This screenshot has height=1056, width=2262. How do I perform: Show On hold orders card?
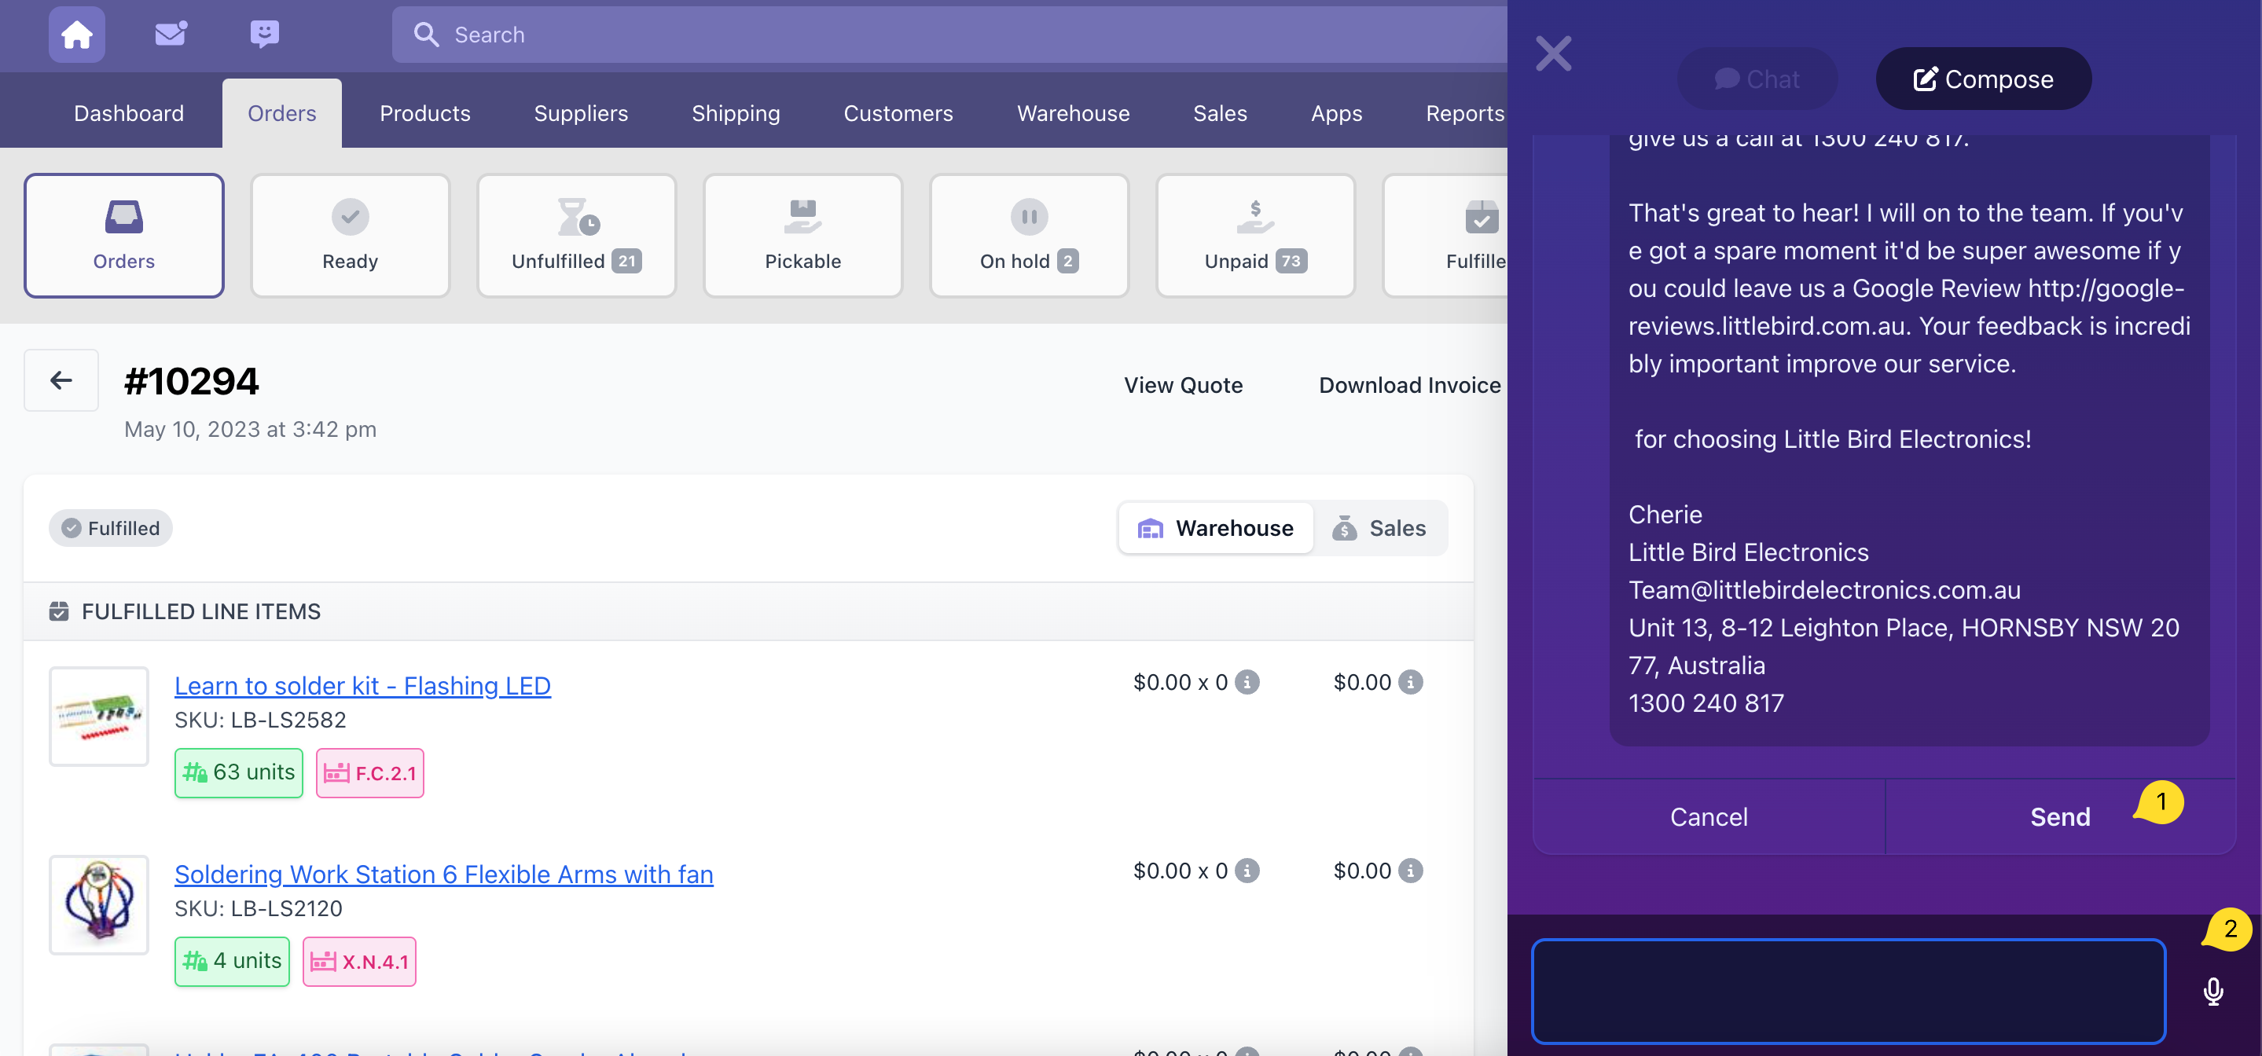pos(1028,235)
